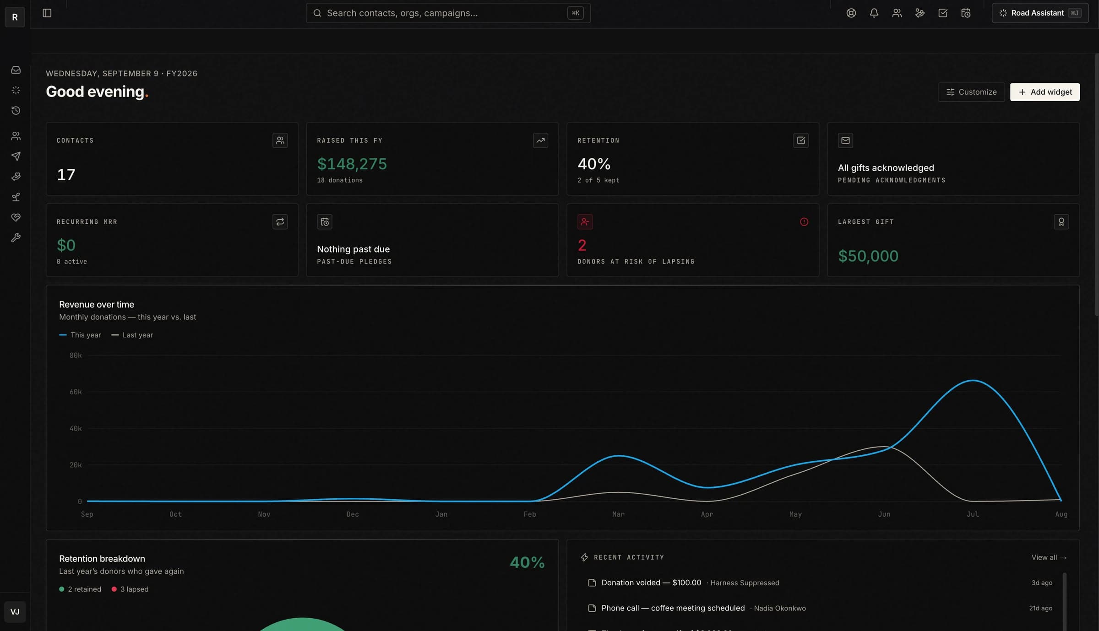
Task: Click the Add widget button
Action: click(1045, 92)
